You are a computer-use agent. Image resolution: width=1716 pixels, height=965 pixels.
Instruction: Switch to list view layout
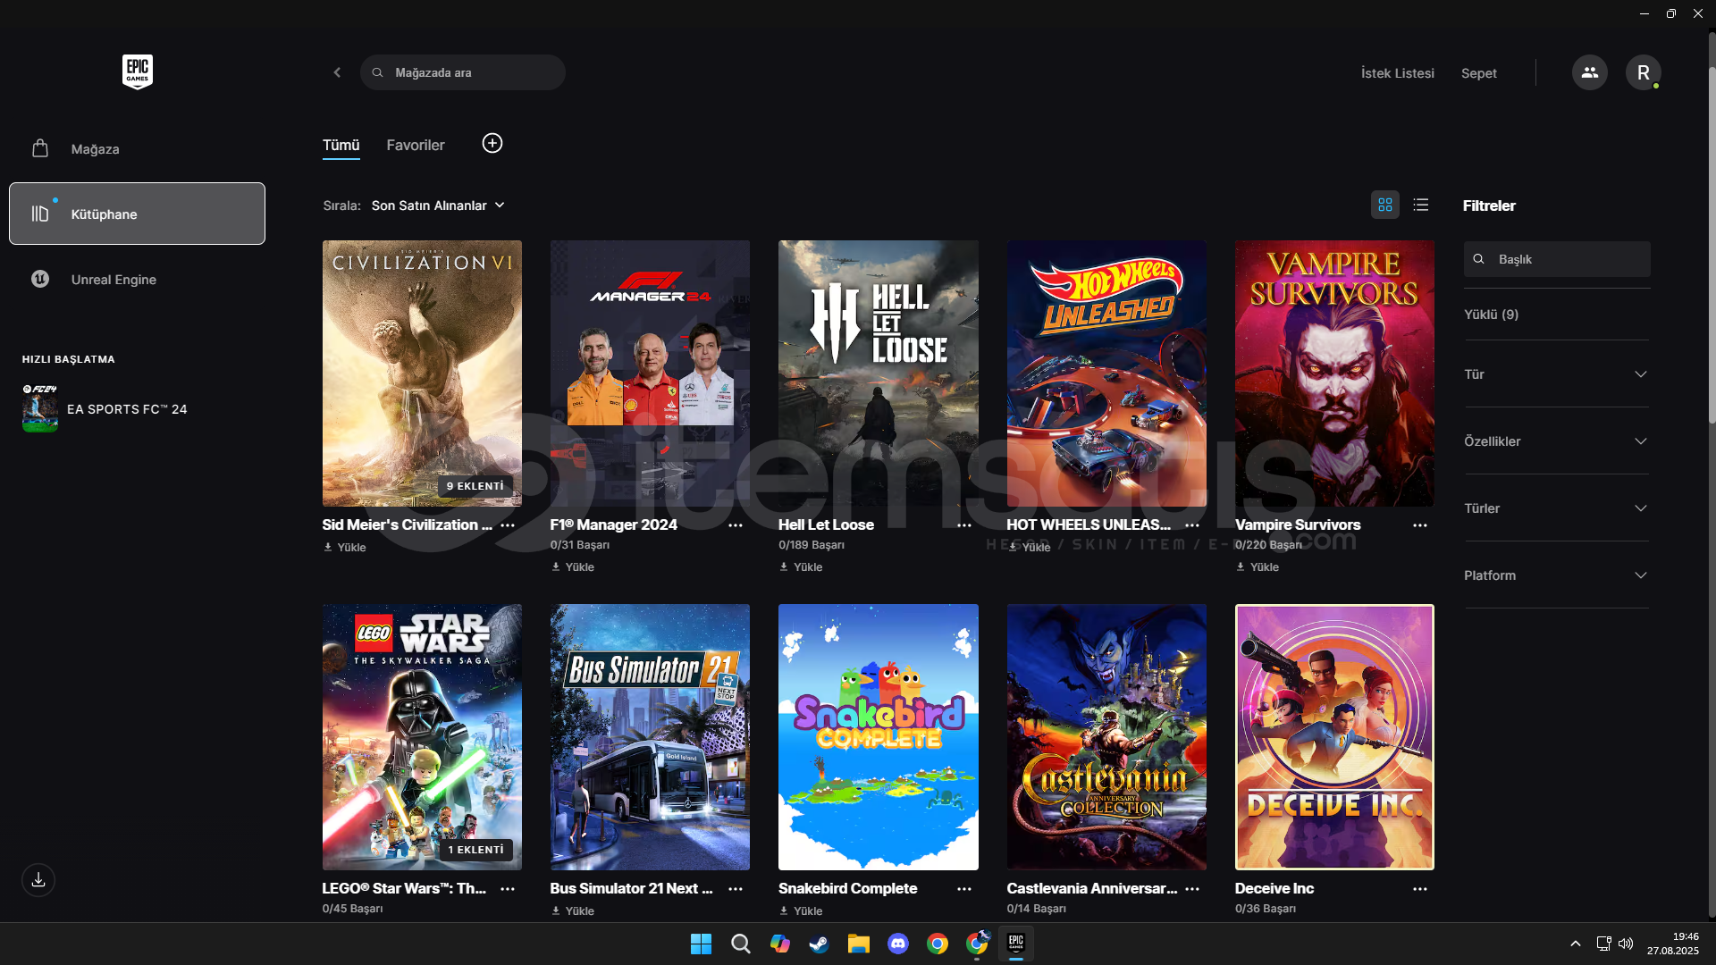point(1421,205)
